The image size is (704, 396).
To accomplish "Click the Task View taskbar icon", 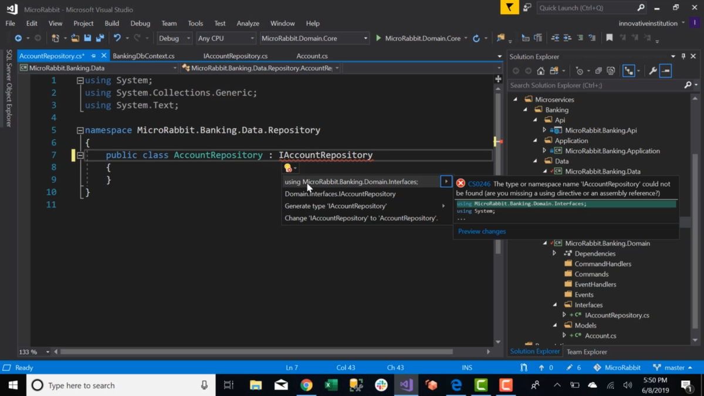I will tap(228, 385).
